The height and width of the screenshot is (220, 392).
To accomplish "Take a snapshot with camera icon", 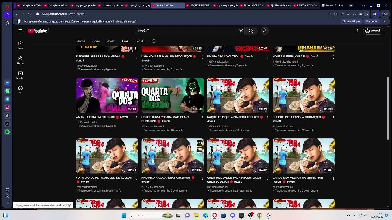I will click(336, 14).
